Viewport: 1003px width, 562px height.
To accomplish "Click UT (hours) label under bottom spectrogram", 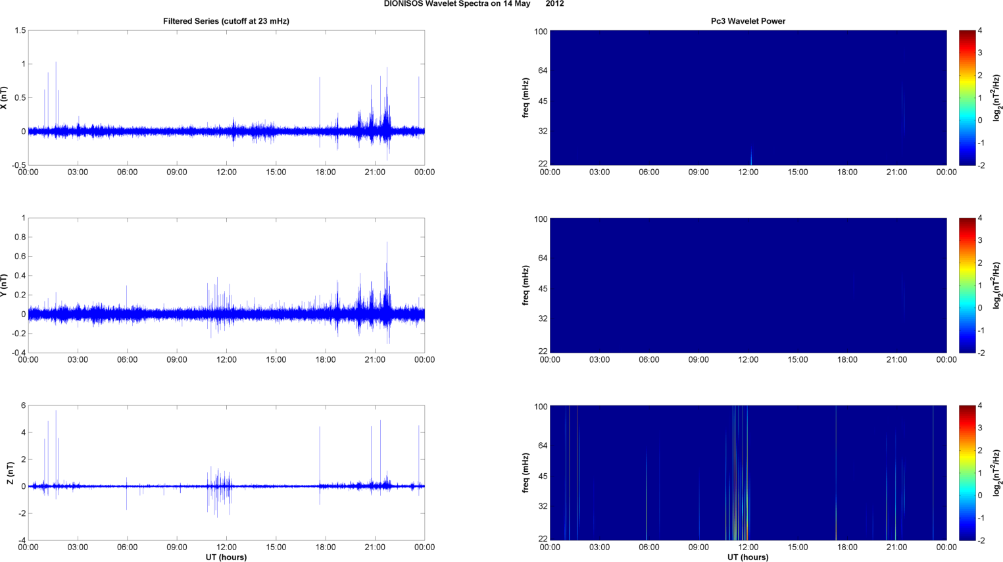I will pyautogui.click(x=748, y=557).
